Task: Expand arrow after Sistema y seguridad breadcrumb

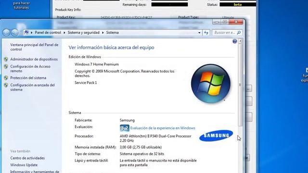Action: point(103,33)
